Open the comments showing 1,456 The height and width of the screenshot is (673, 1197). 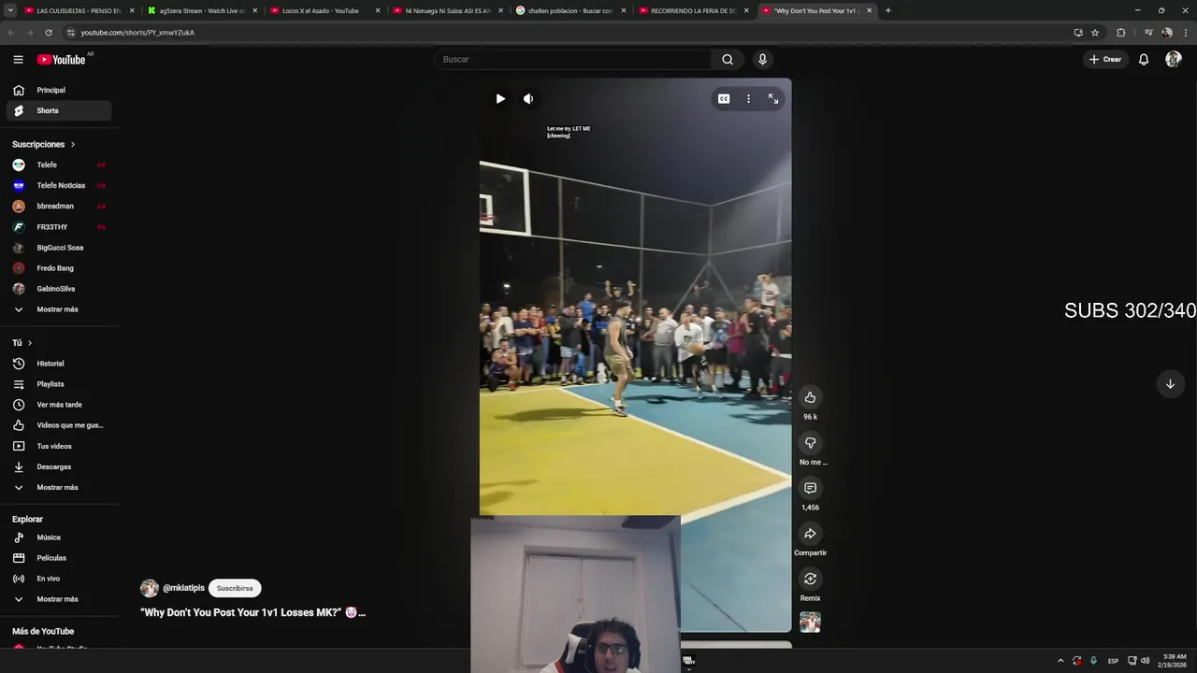[810, 488]
